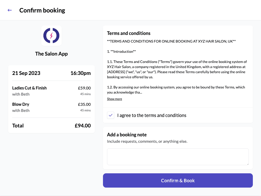Click the £59.00 price for Ladies Cut
This screenshot has width=261, height=196.
[84, 88]
